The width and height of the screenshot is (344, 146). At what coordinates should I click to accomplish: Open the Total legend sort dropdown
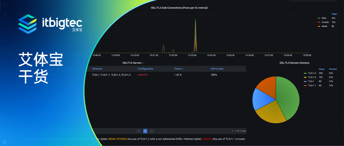[335, 14]
